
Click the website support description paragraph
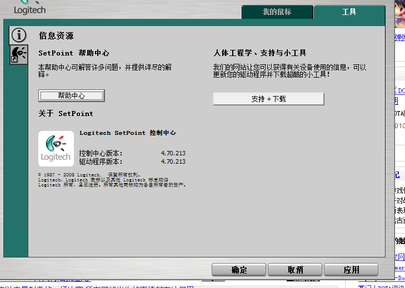[x=290, y=71]
